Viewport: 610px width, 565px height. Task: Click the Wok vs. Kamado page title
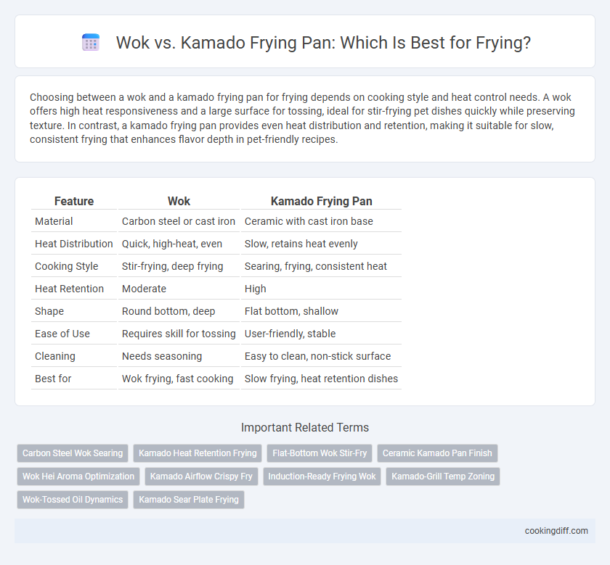(x=323, y=42)
